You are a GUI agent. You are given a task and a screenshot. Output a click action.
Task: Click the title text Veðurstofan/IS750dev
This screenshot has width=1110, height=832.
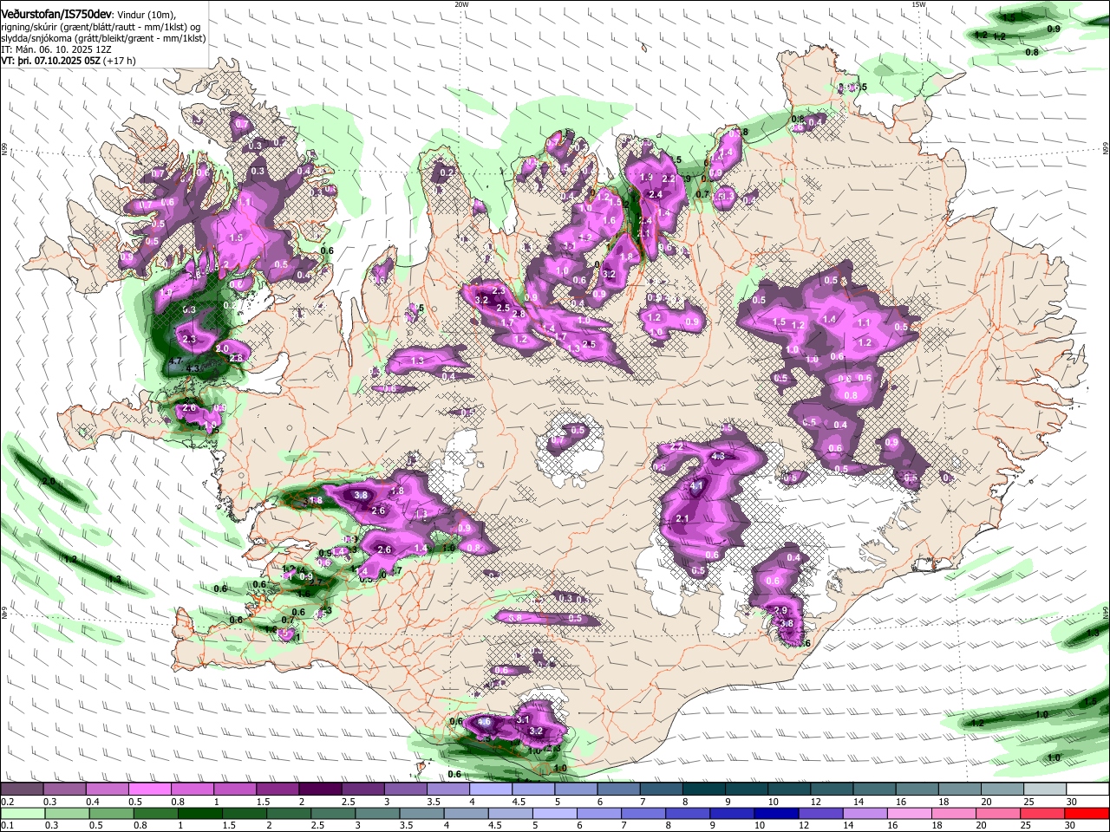[58, 14]
